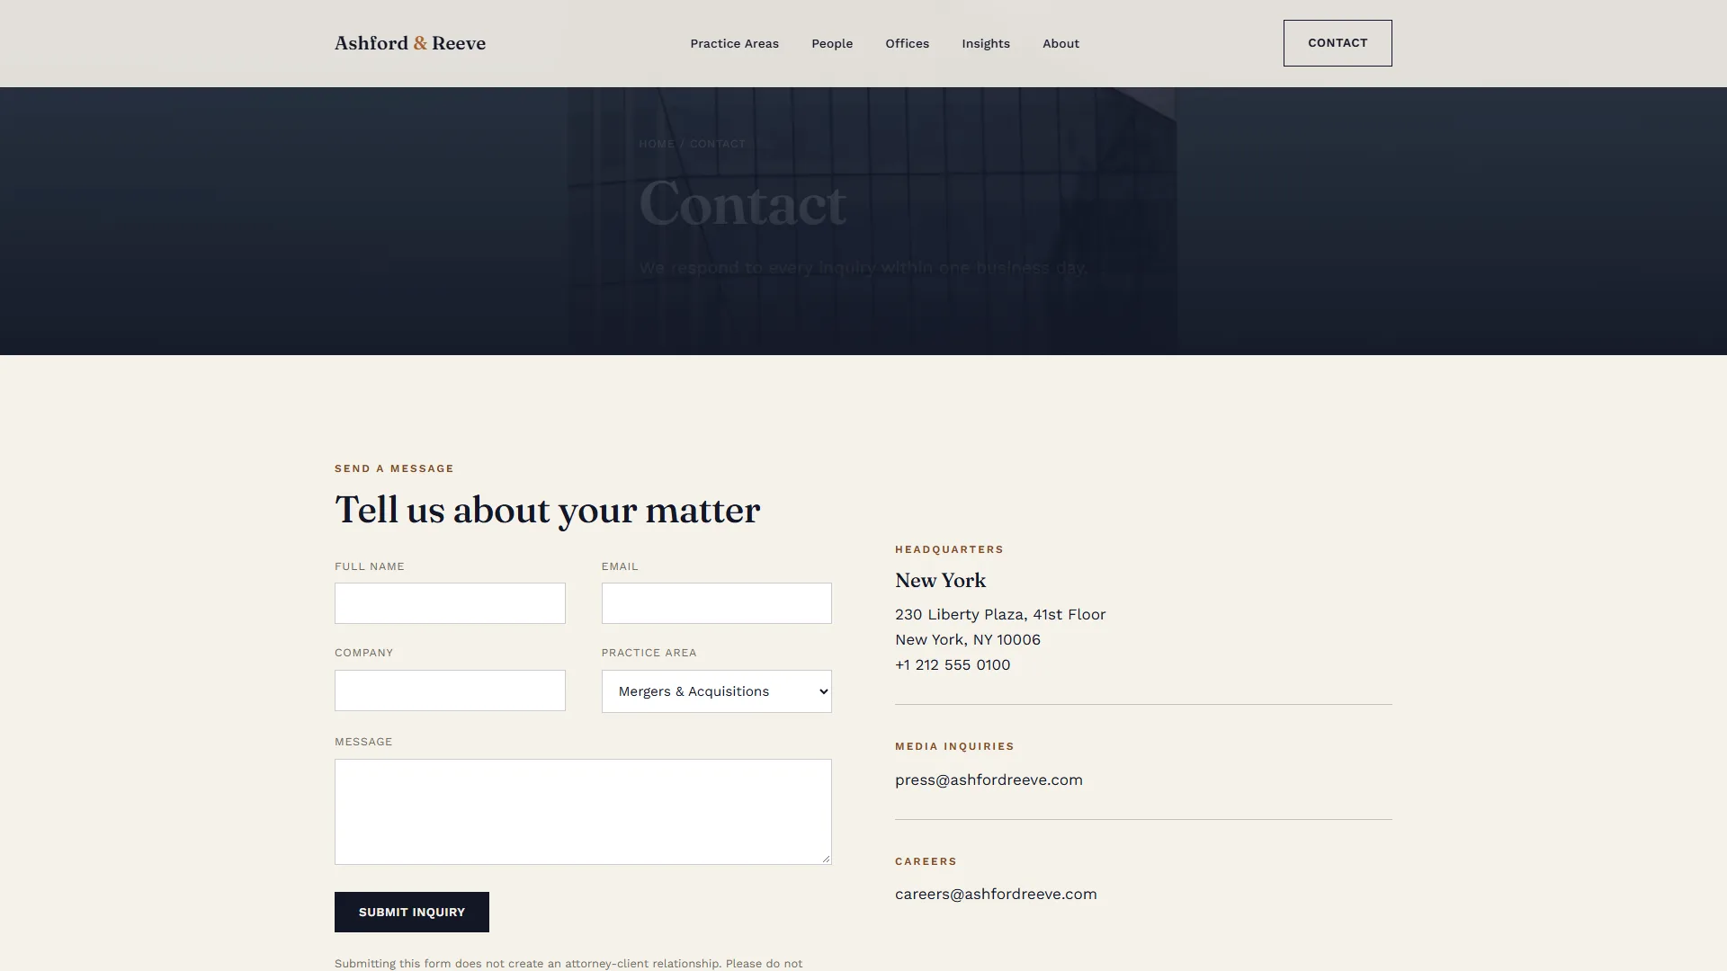Focus the Email input field
The height and width of the screenshot is (971, 1727).
716,603
